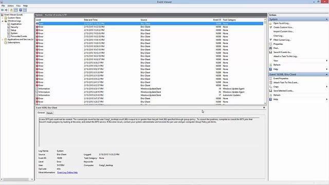The image size is (329, 185).
Task: Toggle the Show/Hide Action Pane toolbar icon
Action: 25,10
